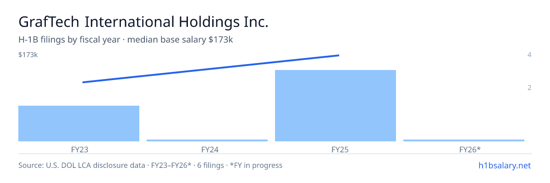Click the GrafTech International Holdings Inc. title
The image size is (550, 183).
[x=143, y=22]
